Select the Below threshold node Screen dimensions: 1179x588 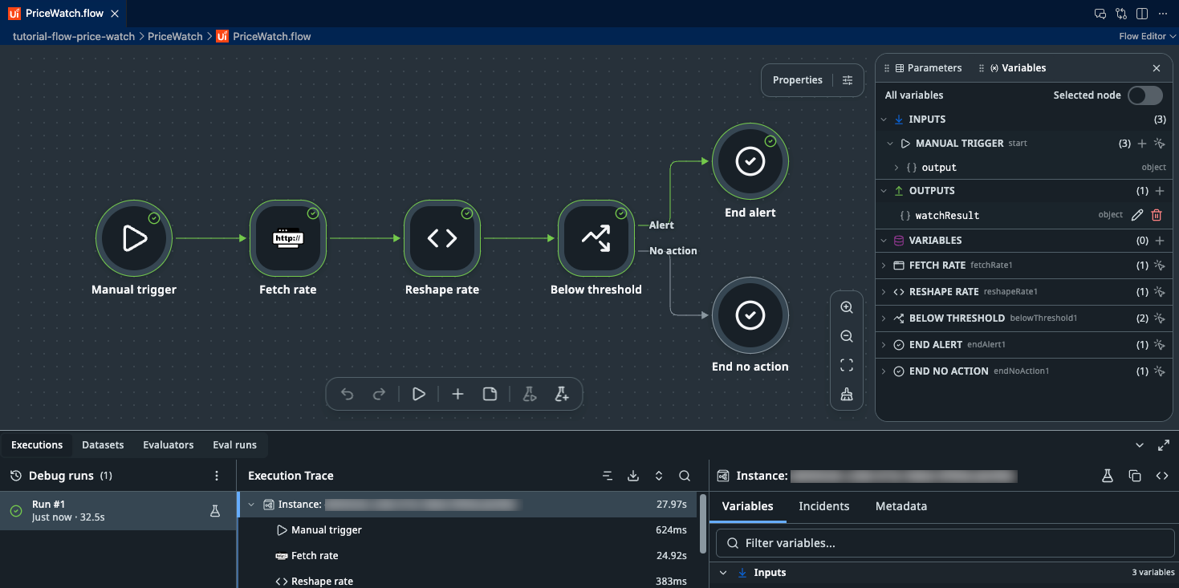[x=596, y=238]
